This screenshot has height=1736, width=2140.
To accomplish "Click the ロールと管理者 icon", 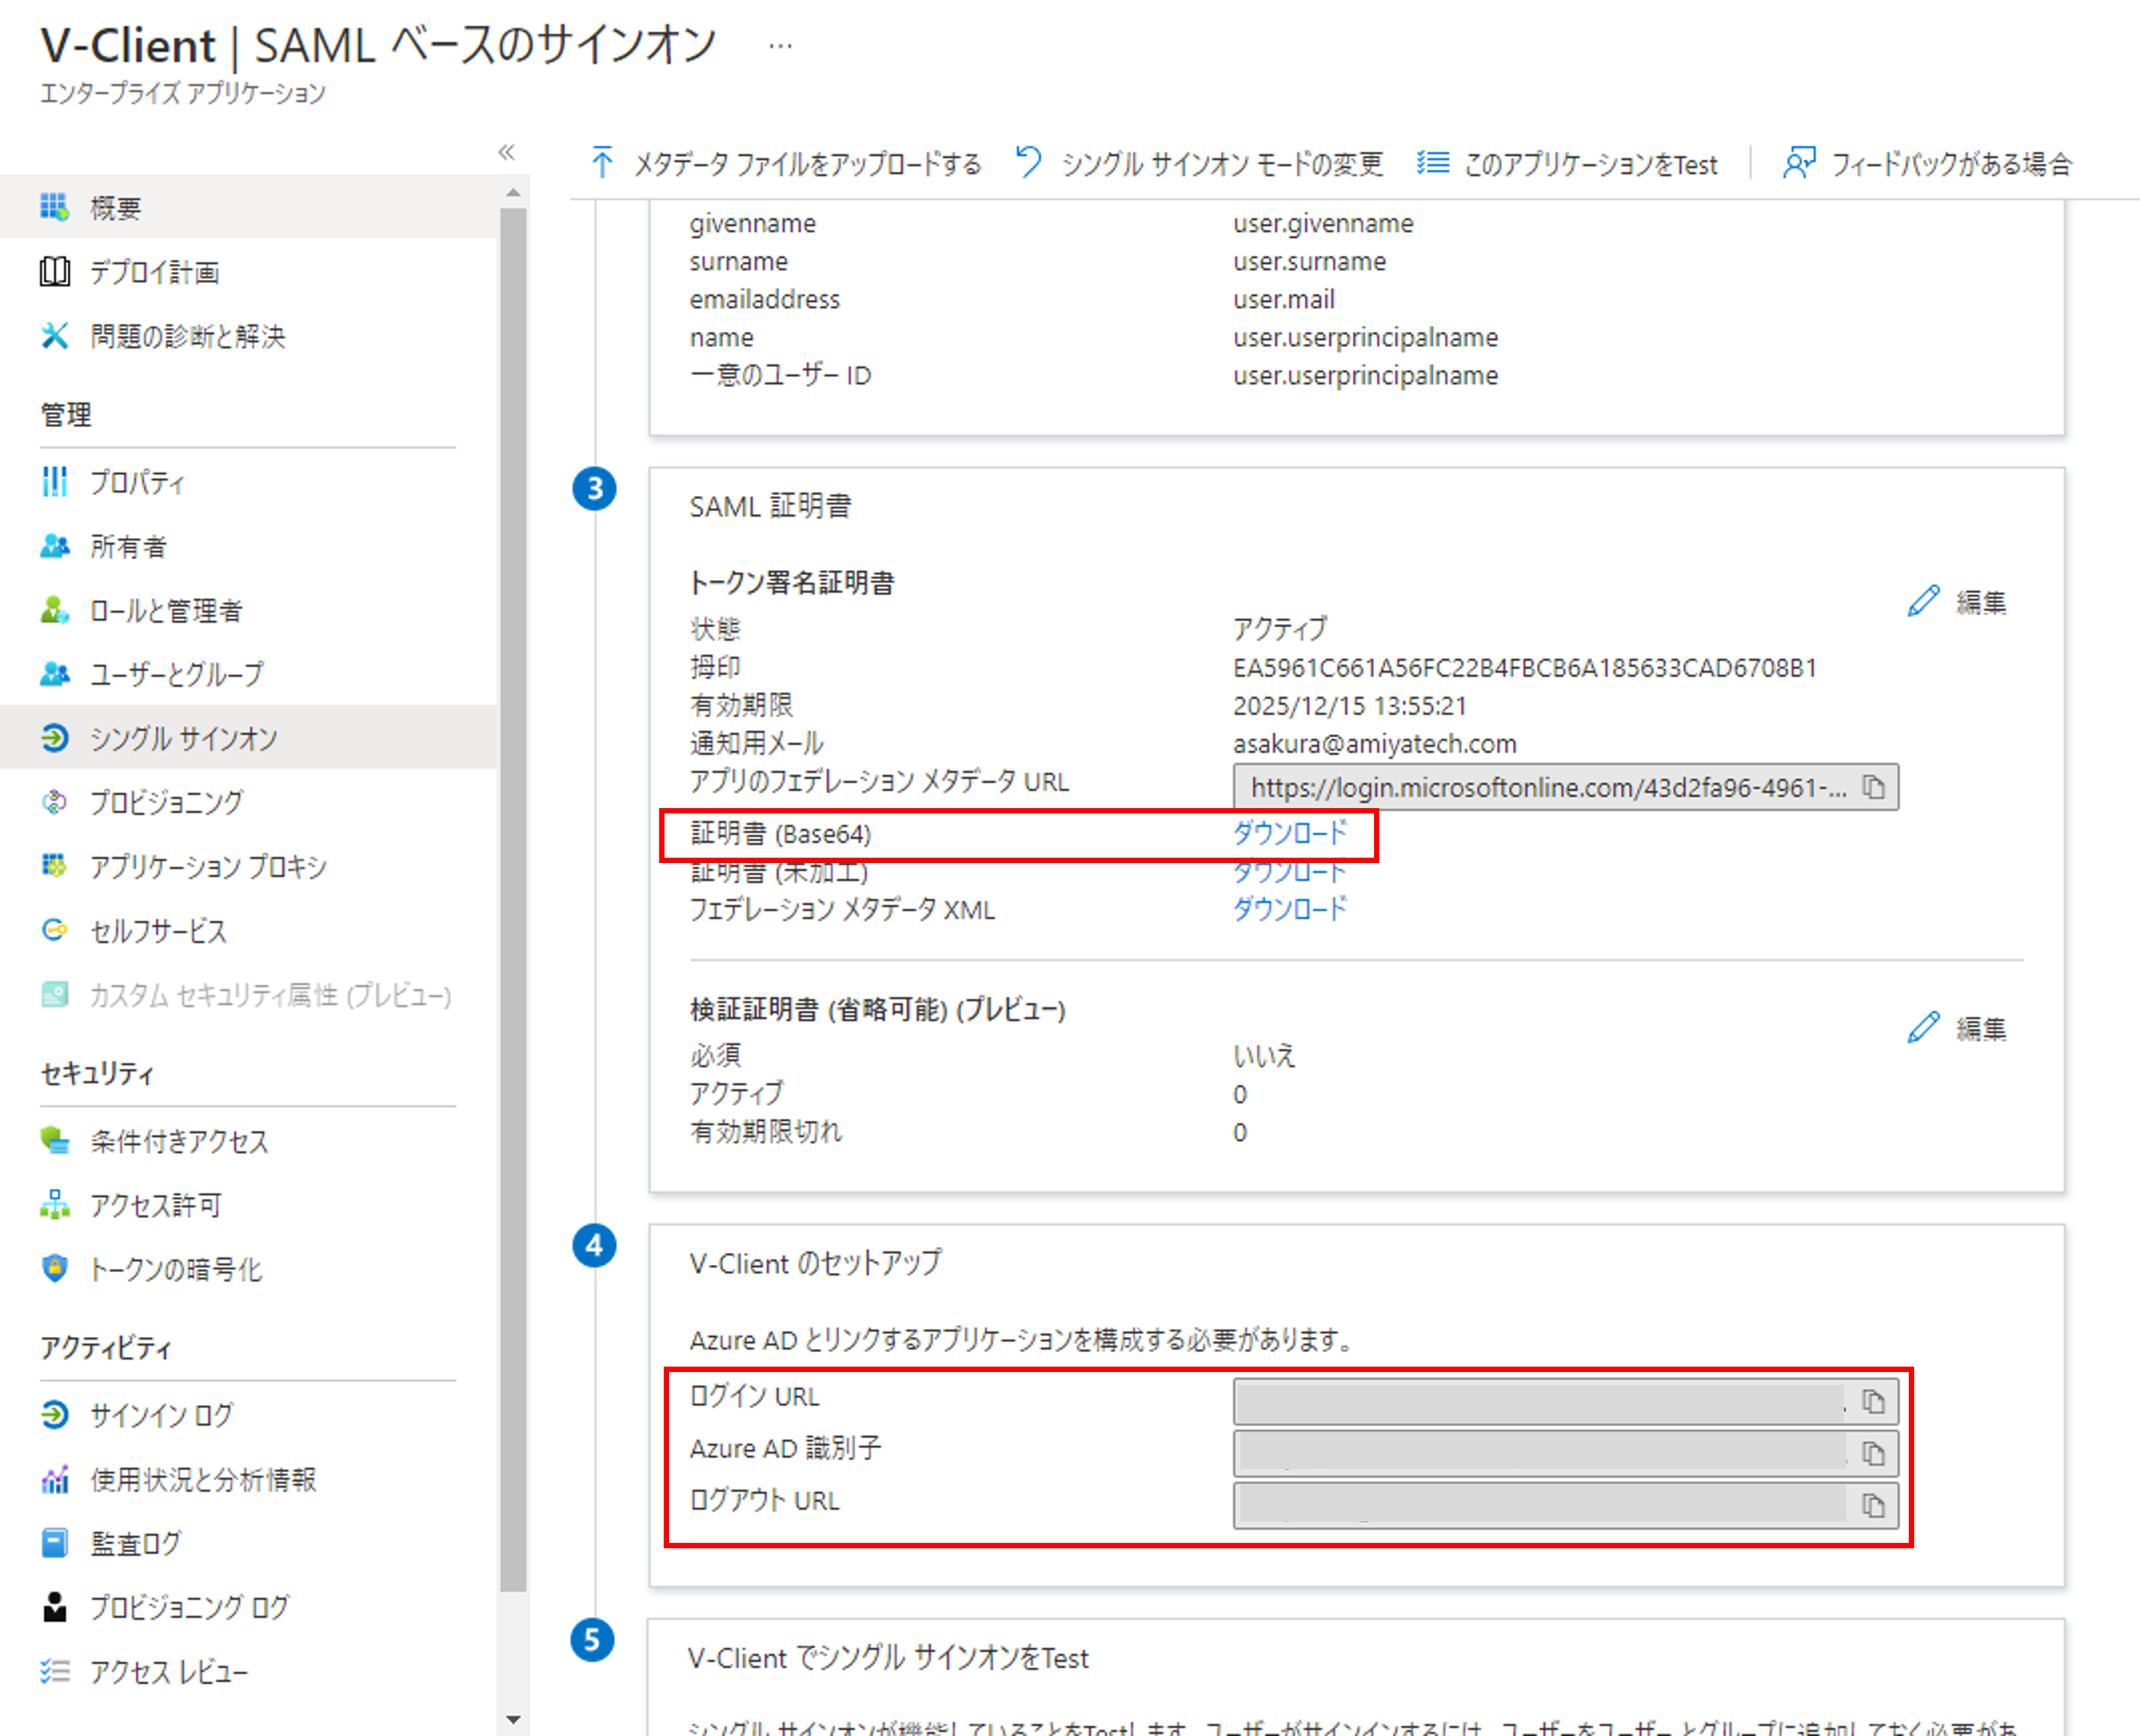I will 54,609.
